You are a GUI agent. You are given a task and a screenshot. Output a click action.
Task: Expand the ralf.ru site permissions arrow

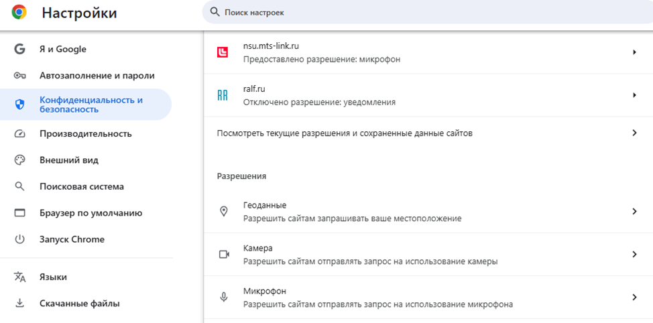tap(634, 95)
